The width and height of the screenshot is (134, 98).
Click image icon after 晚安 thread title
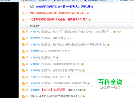click(x=69, y=51)
